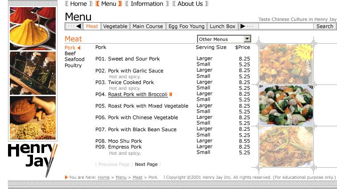
Task: Click Meat in the breadcrumb
Action: tap(138, 177)
